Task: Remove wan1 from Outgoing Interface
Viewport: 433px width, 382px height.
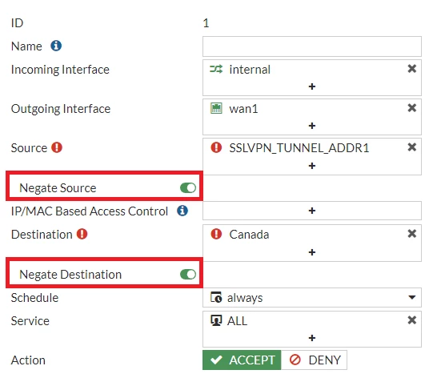Action: [411, 108]
